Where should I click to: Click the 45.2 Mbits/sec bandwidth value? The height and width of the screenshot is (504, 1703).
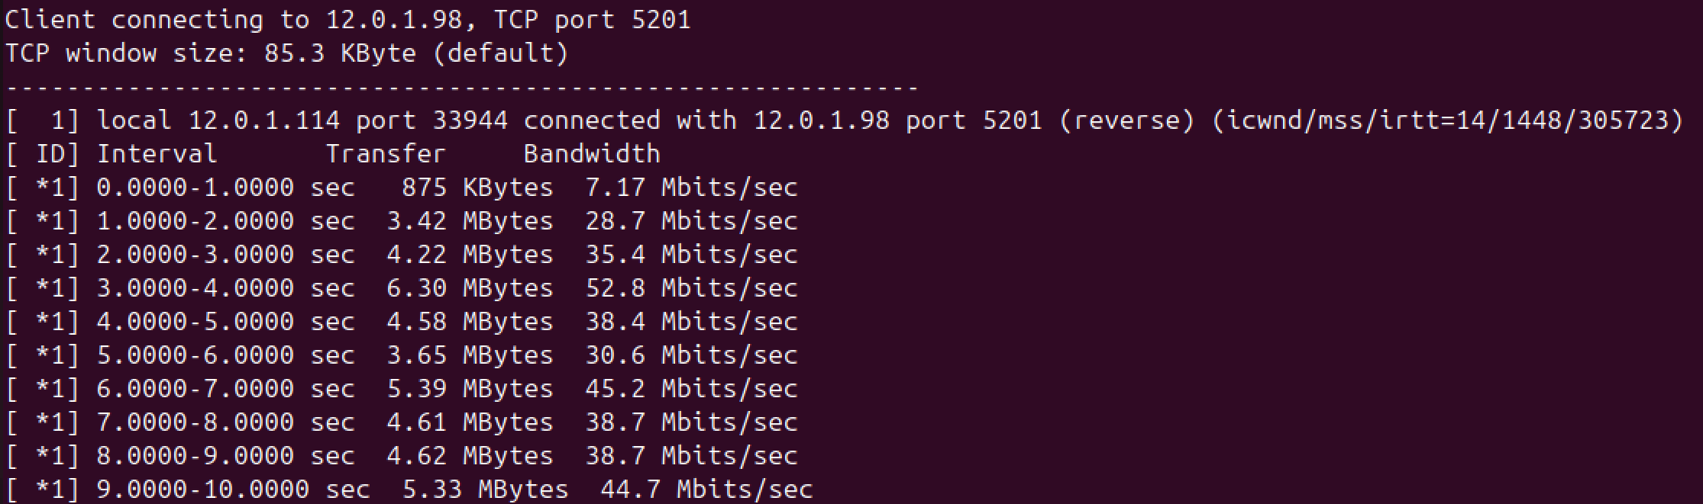[691, 389]
